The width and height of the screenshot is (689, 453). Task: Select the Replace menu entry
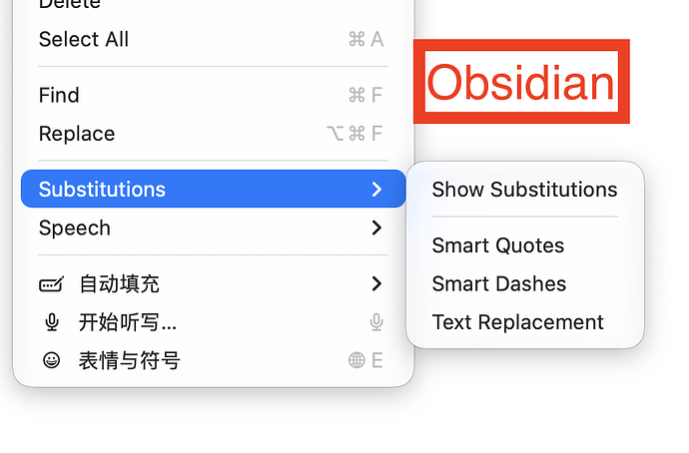213,134
